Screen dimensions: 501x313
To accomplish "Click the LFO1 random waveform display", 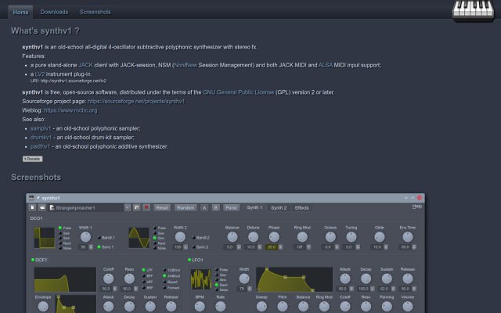I will 201,279.
